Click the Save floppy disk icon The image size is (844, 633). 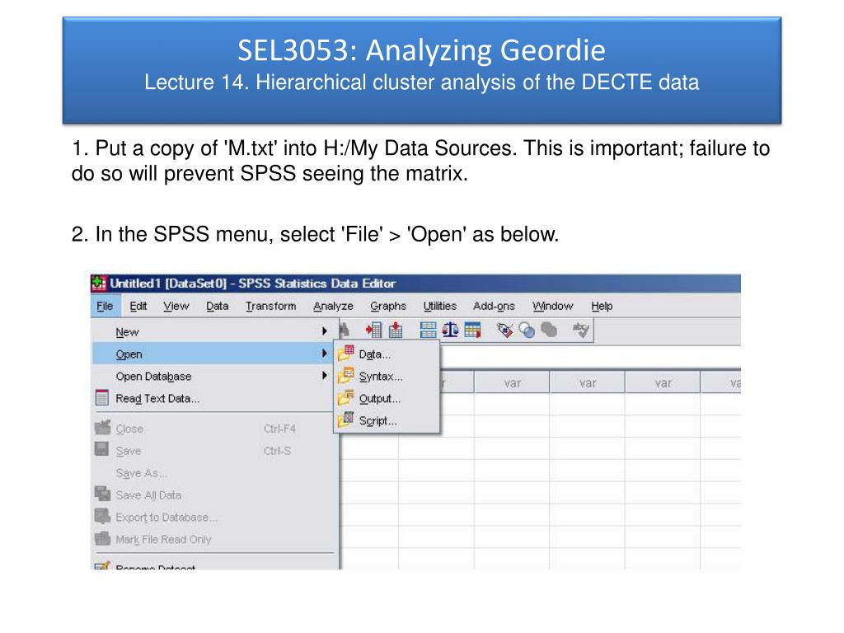101,449
